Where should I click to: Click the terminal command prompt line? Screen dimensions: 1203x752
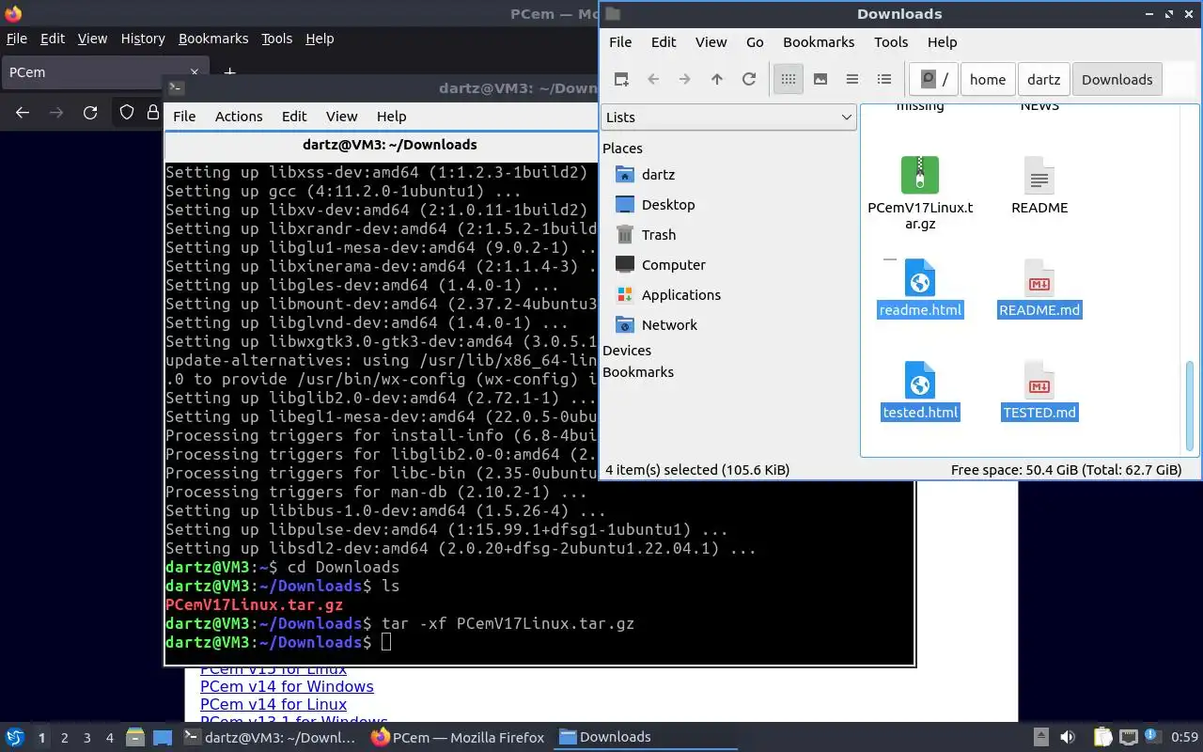click(539, 642)
